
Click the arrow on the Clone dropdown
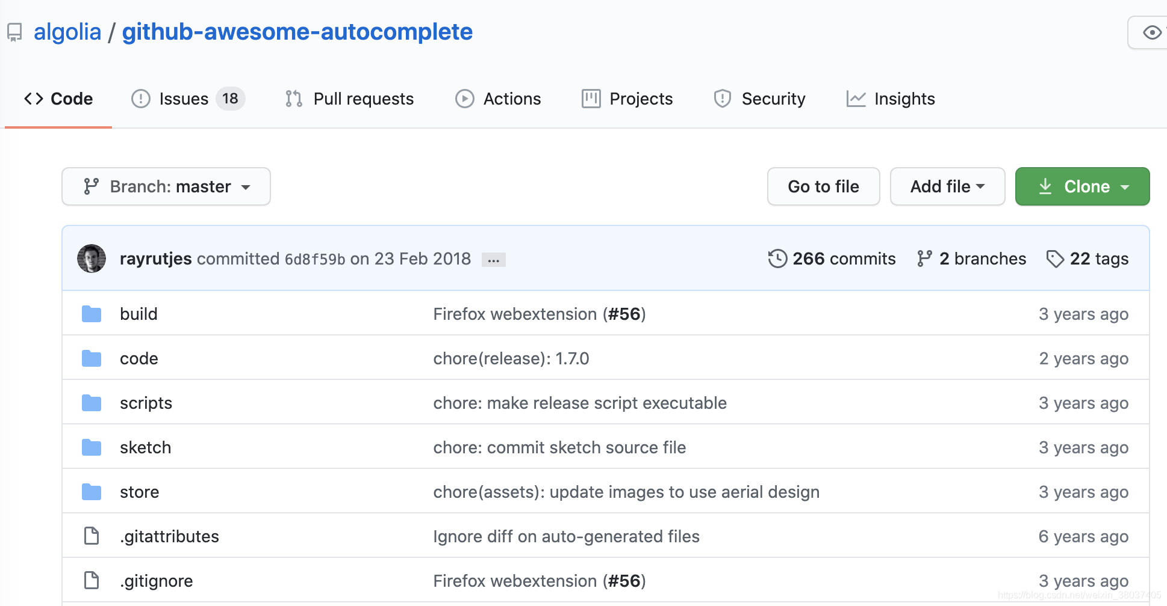coord(1125,187)
